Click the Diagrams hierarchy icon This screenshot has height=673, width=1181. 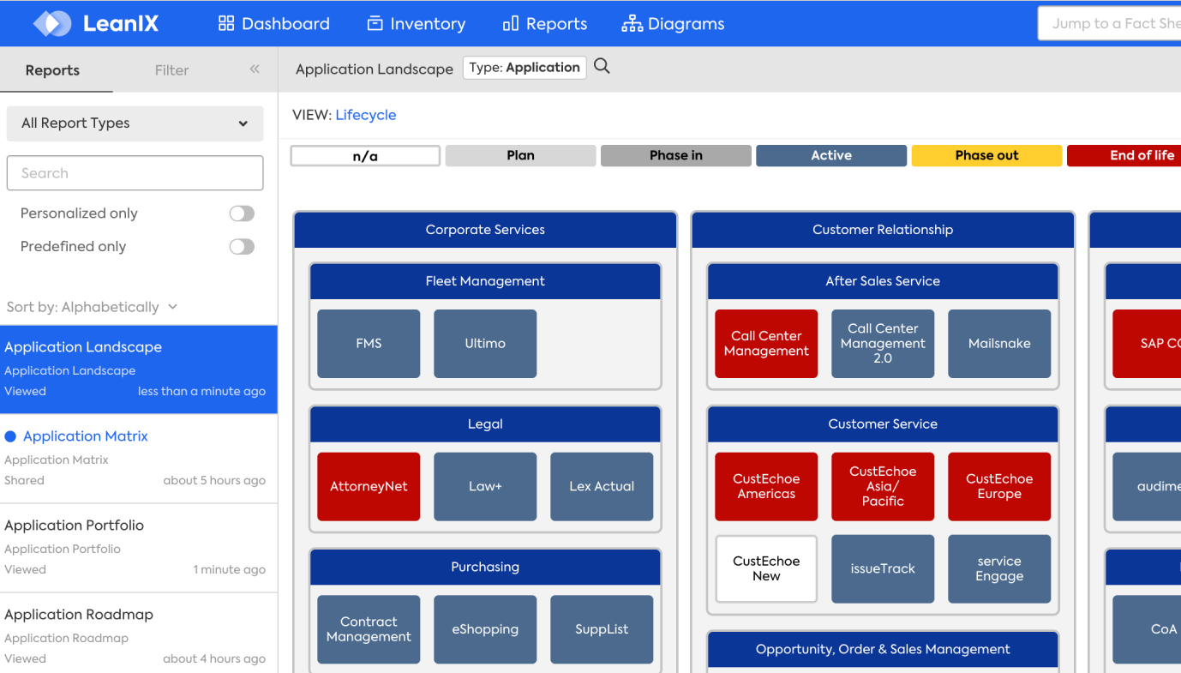(632, 24)
